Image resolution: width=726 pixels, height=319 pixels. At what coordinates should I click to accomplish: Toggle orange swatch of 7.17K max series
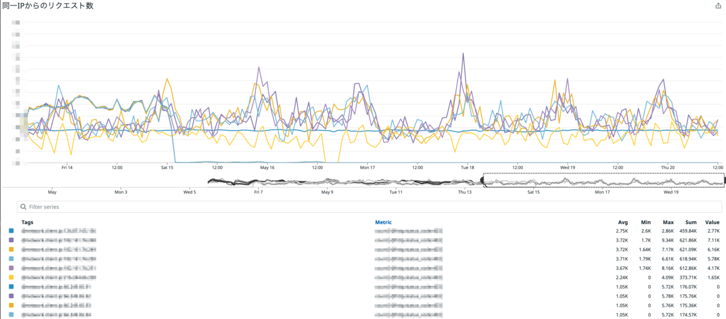[11, 249]
